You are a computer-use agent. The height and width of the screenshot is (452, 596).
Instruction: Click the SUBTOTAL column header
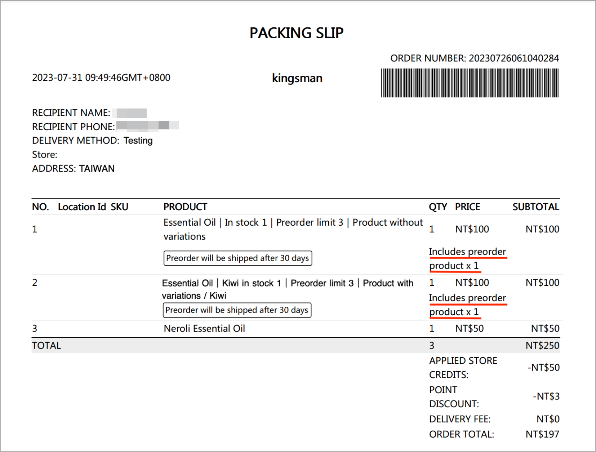pos(536,207)
